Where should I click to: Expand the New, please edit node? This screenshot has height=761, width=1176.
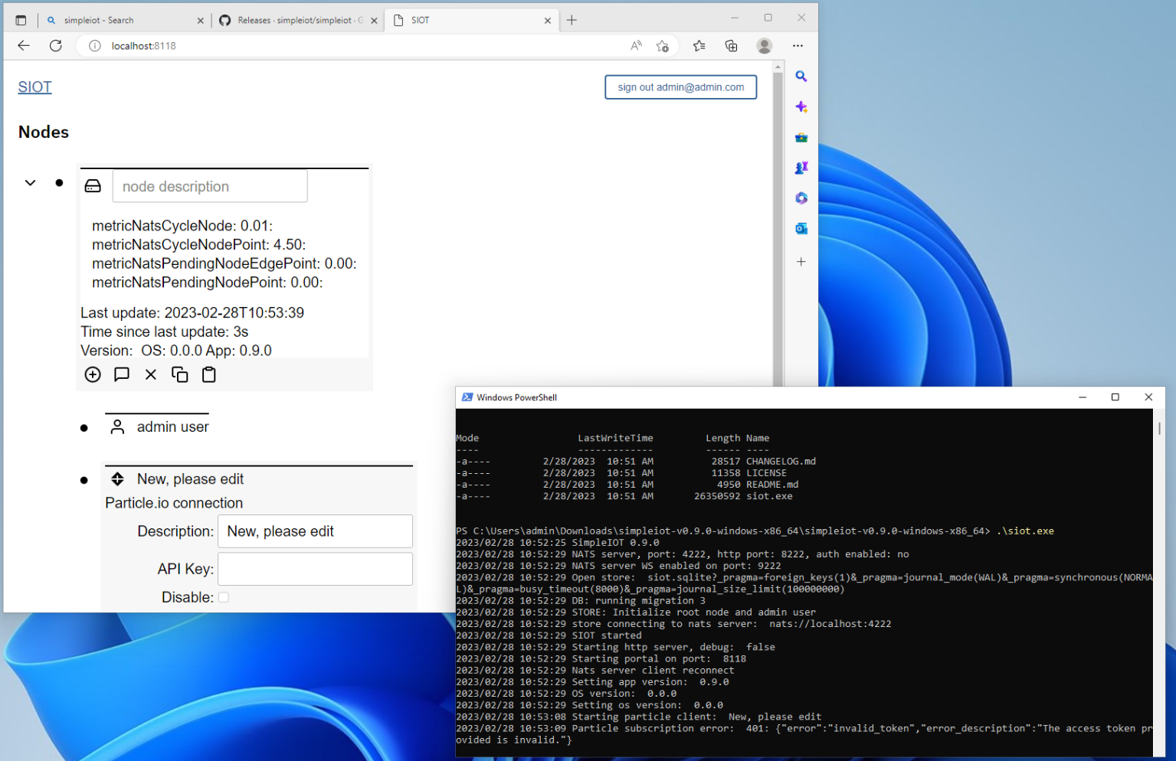point(84,480)
